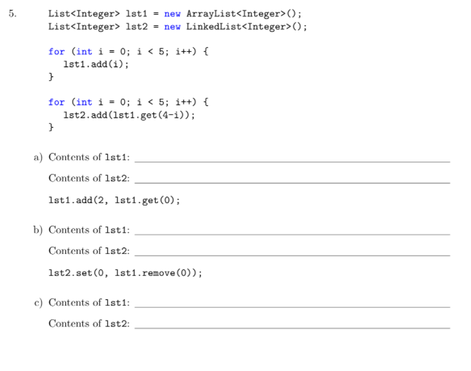Click the statement lst1.add(2, lst1.get(0);
471x371 pixels.
tap(114, 200)
